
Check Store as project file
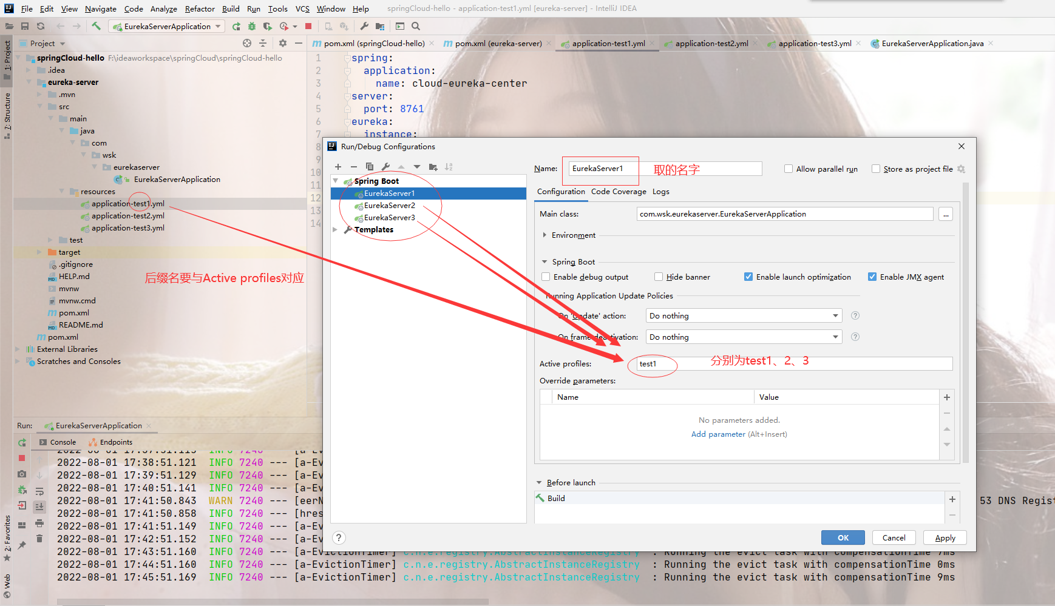876,169
